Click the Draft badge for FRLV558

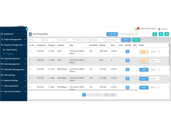[x=144, y=61]
